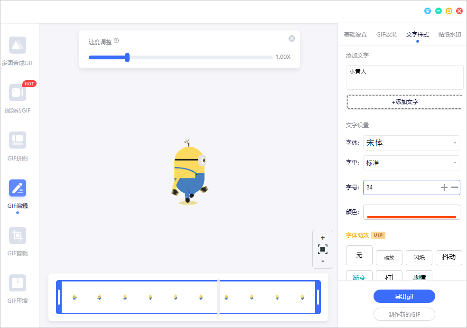Click the HOT badge on 视频转GIF
This screenshot has height=328, width=467.
29,84
